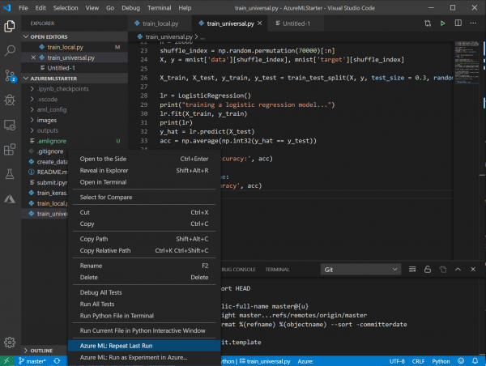The image size is (486, 366).
Task: Click the Compare Changes icon in editor toolbar
Action: tap(426, 23)
